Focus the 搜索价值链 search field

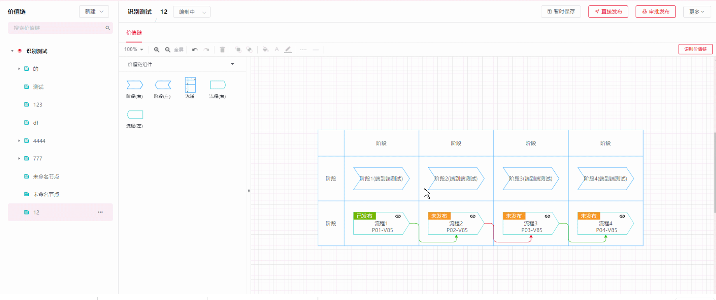(60, 28)
